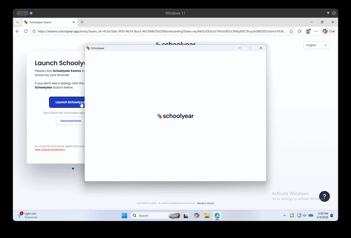Select the first carousel dot
Image resolution: width=351 pixels, height=238 pixels.
69,168
